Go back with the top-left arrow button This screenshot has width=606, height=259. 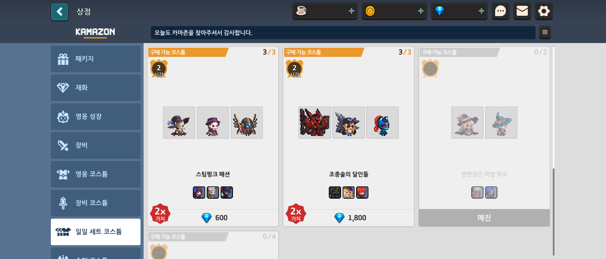[59, 12]
